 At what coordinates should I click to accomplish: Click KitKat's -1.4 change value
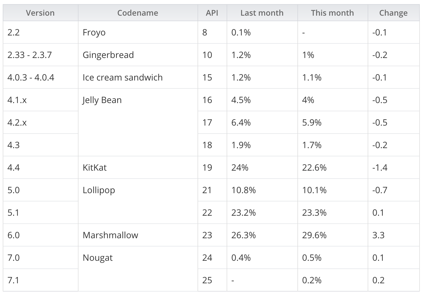click(380, 168)
